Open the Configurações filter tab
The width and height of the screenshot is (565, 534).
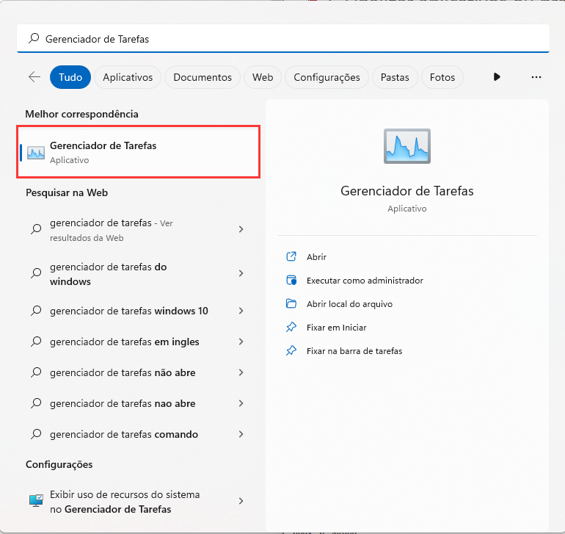pos(327,77)
